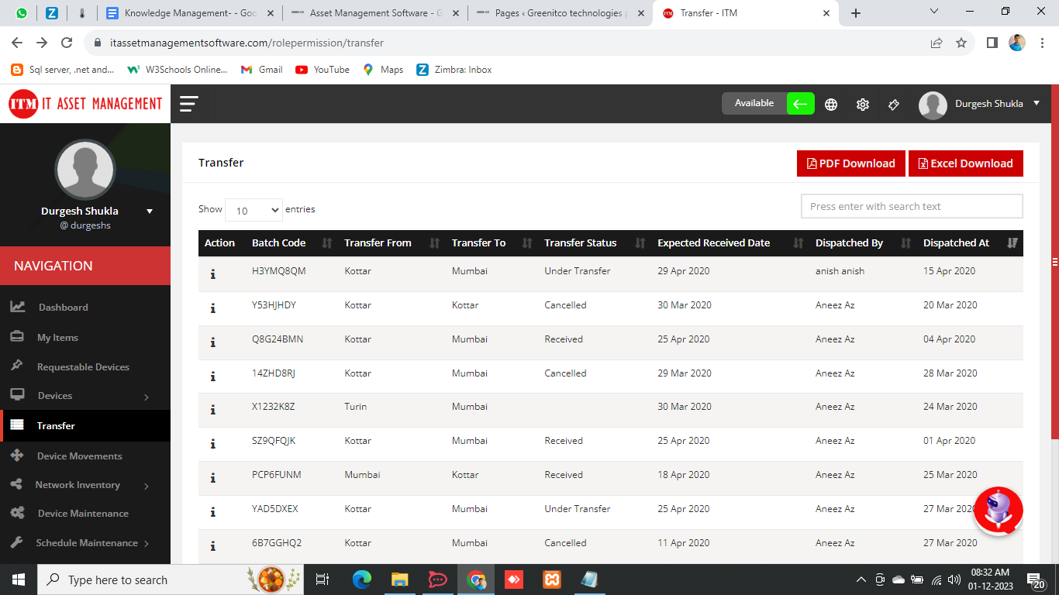Open info action for batch SZ9QFQJK
The height and width of the screenshot is (595, 1059).
(212, 444)
